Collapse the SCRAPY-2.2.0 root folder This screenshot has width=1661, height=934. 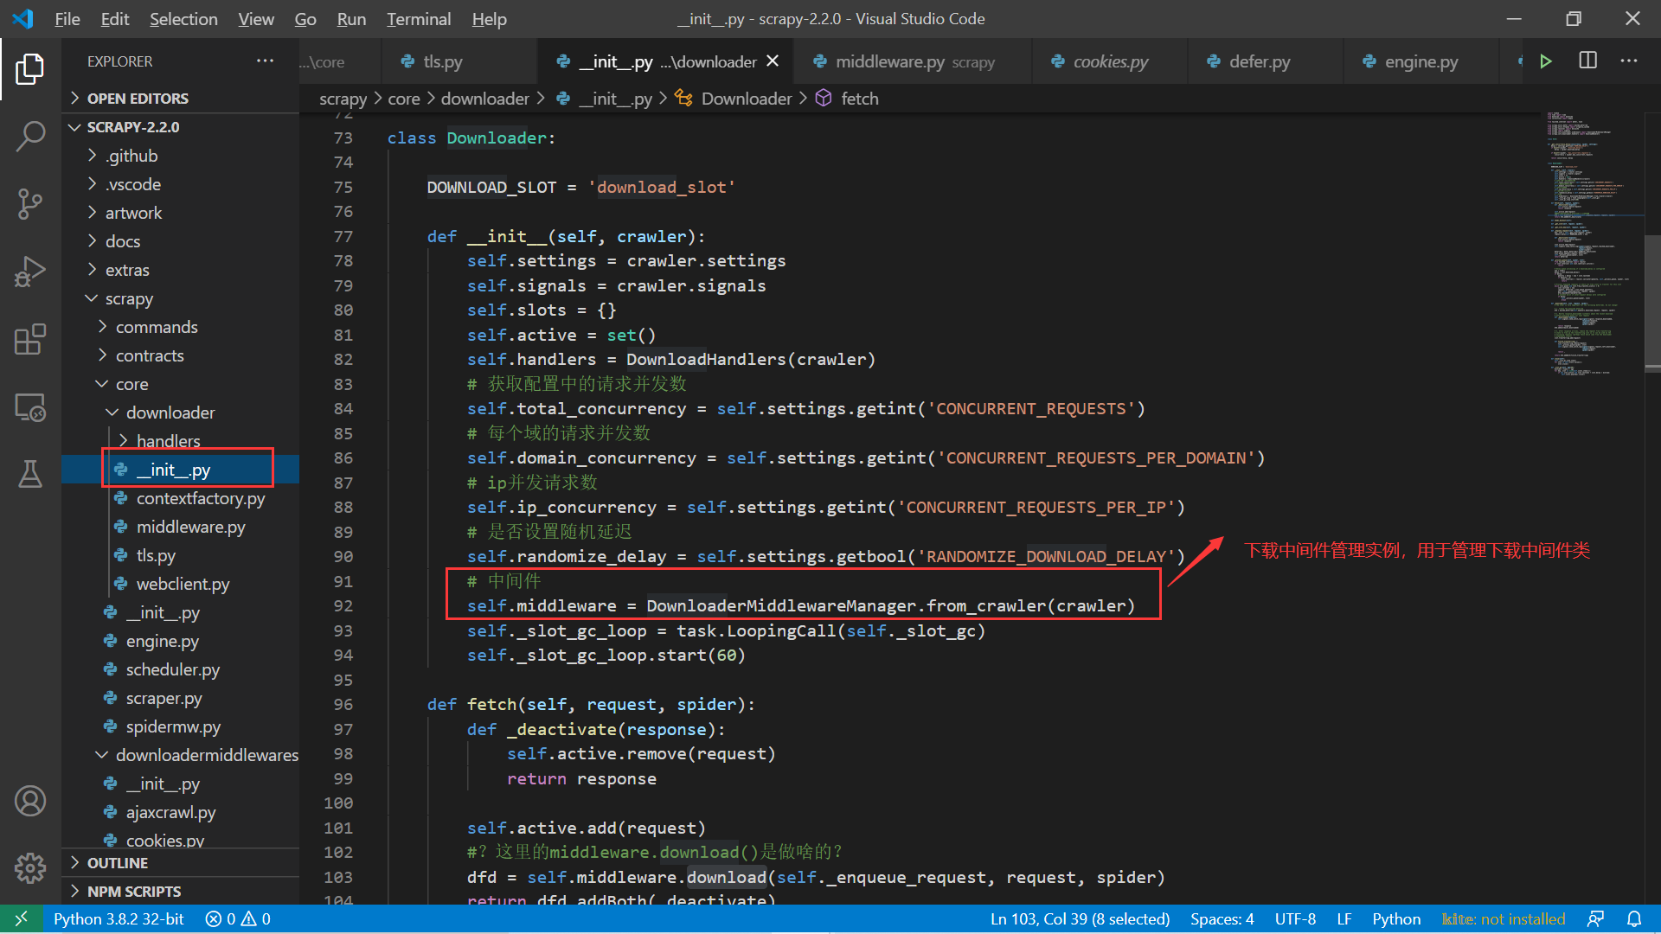pos(181,126)
